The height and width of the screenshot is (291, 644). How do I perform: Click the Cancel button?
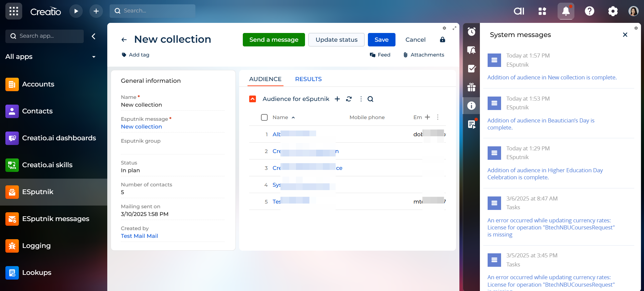[415, 40]
